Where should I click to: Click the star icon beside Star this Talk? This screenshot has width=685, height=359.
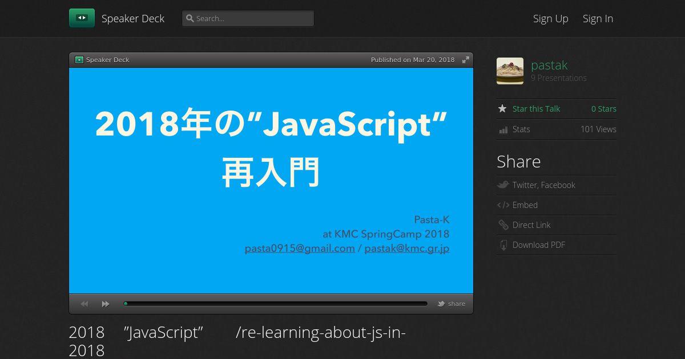point(502,108)
